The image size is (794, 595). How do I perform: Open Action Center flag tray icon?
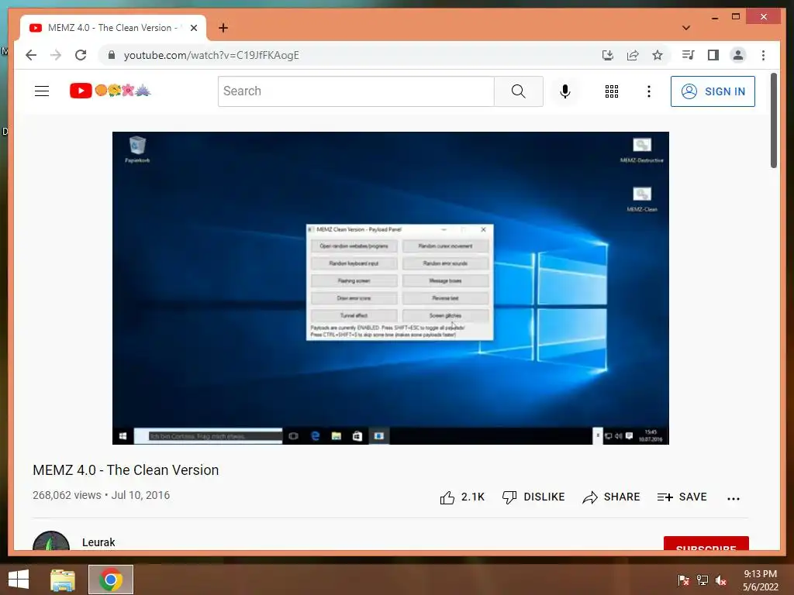(x=684, y=580)
